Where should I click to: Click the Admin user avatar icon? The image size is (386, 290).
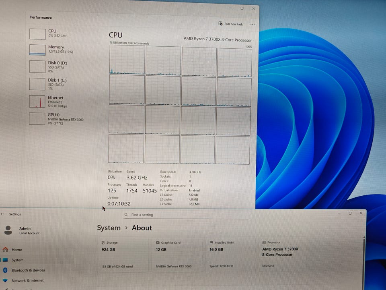pos(8,230)
